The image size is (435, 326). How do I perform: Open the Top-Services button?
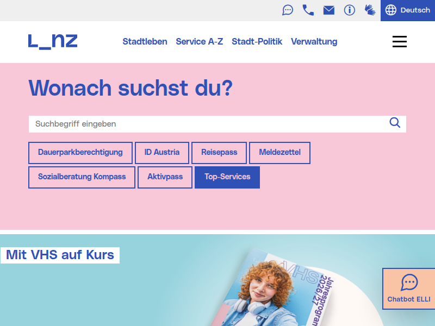click(227, 177)
